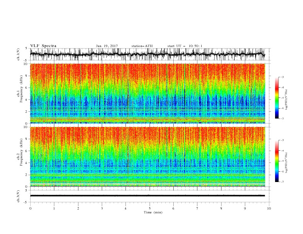303x234 pixels.
Task: Click the "VLF Spectra" plot title
Action: coord(43,46)
